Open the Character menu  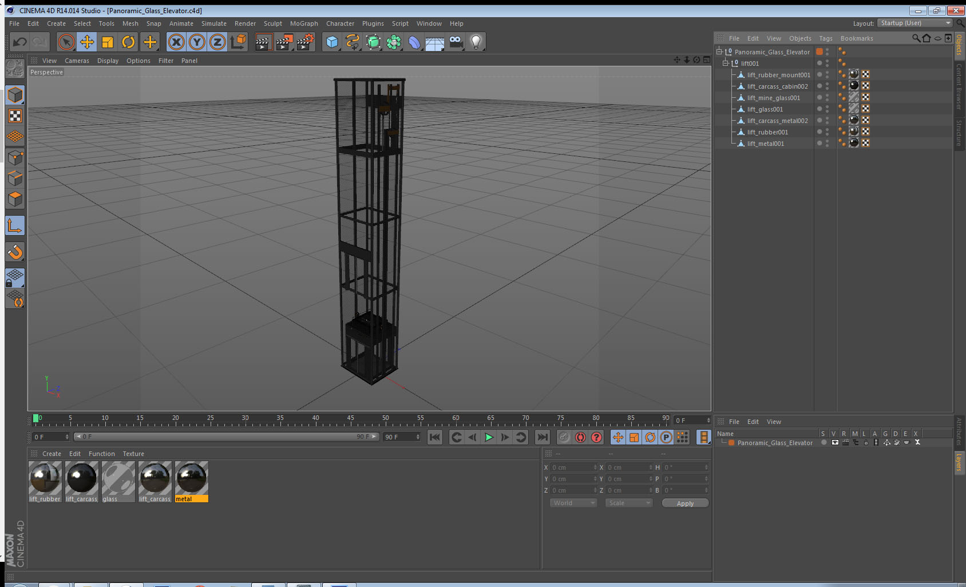point(340,23)
